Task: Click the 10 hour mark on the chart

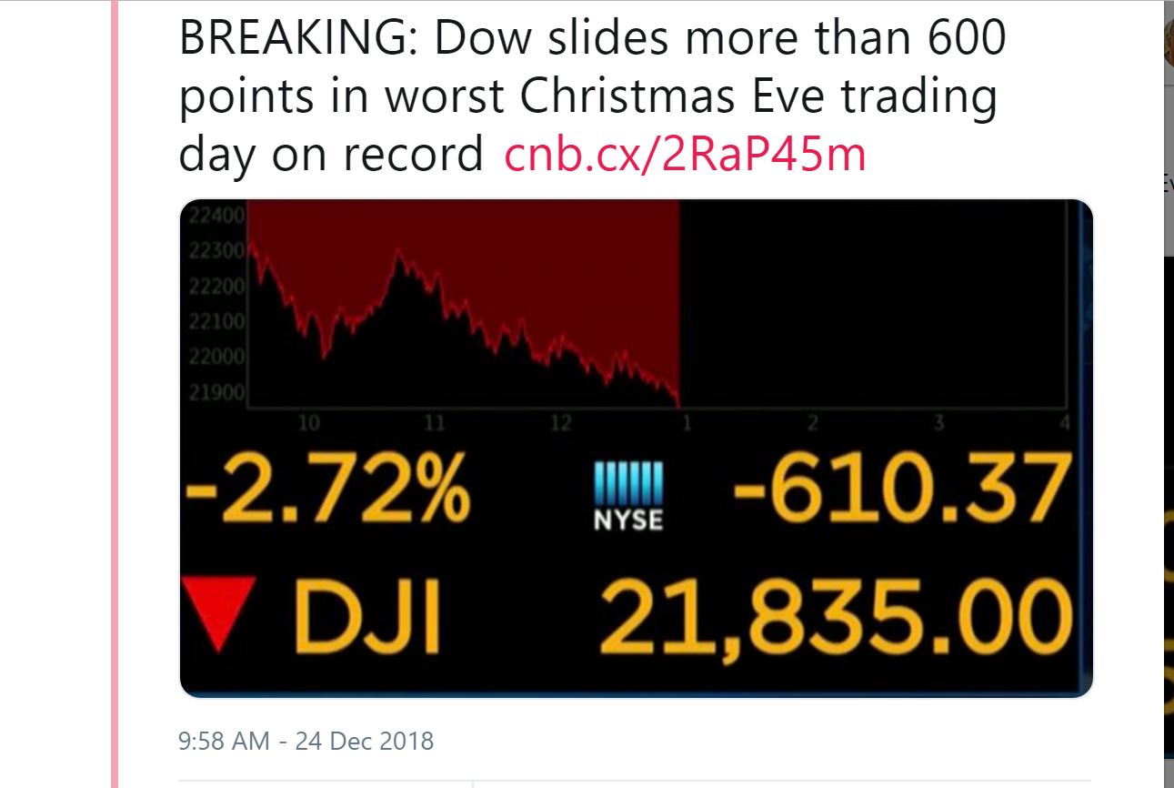Action: 308,422
